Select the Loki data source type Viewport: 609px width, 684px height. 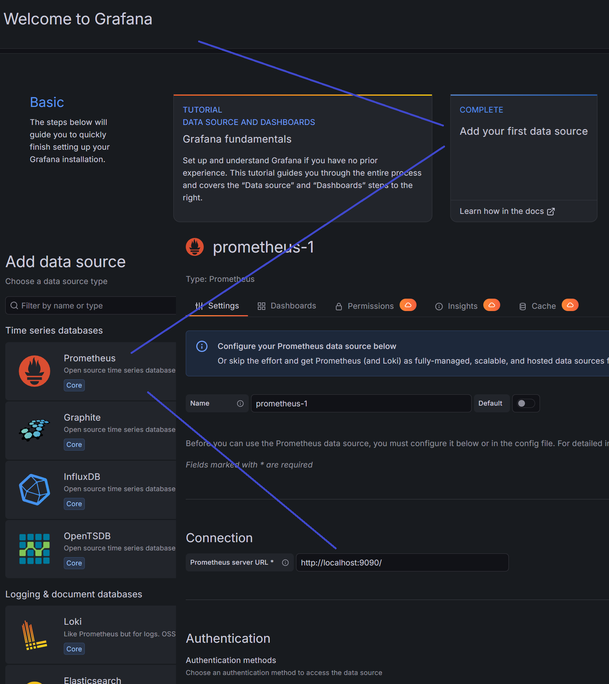click(91, 634)
